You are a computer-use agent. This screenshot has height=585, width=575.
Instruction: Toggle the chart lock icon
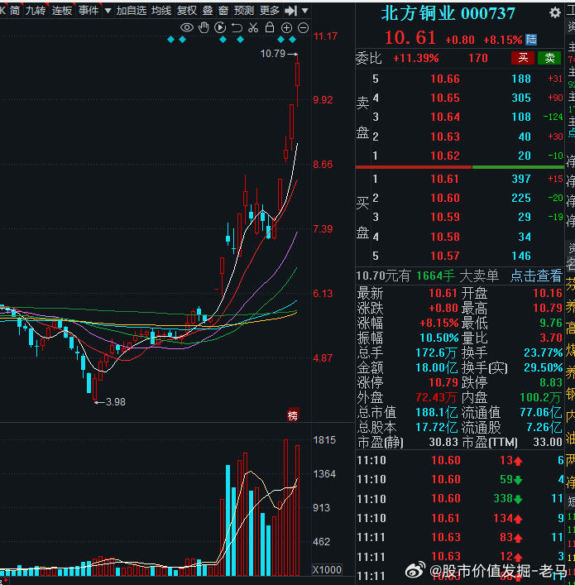pyautogui.click(x=270, y=27)
